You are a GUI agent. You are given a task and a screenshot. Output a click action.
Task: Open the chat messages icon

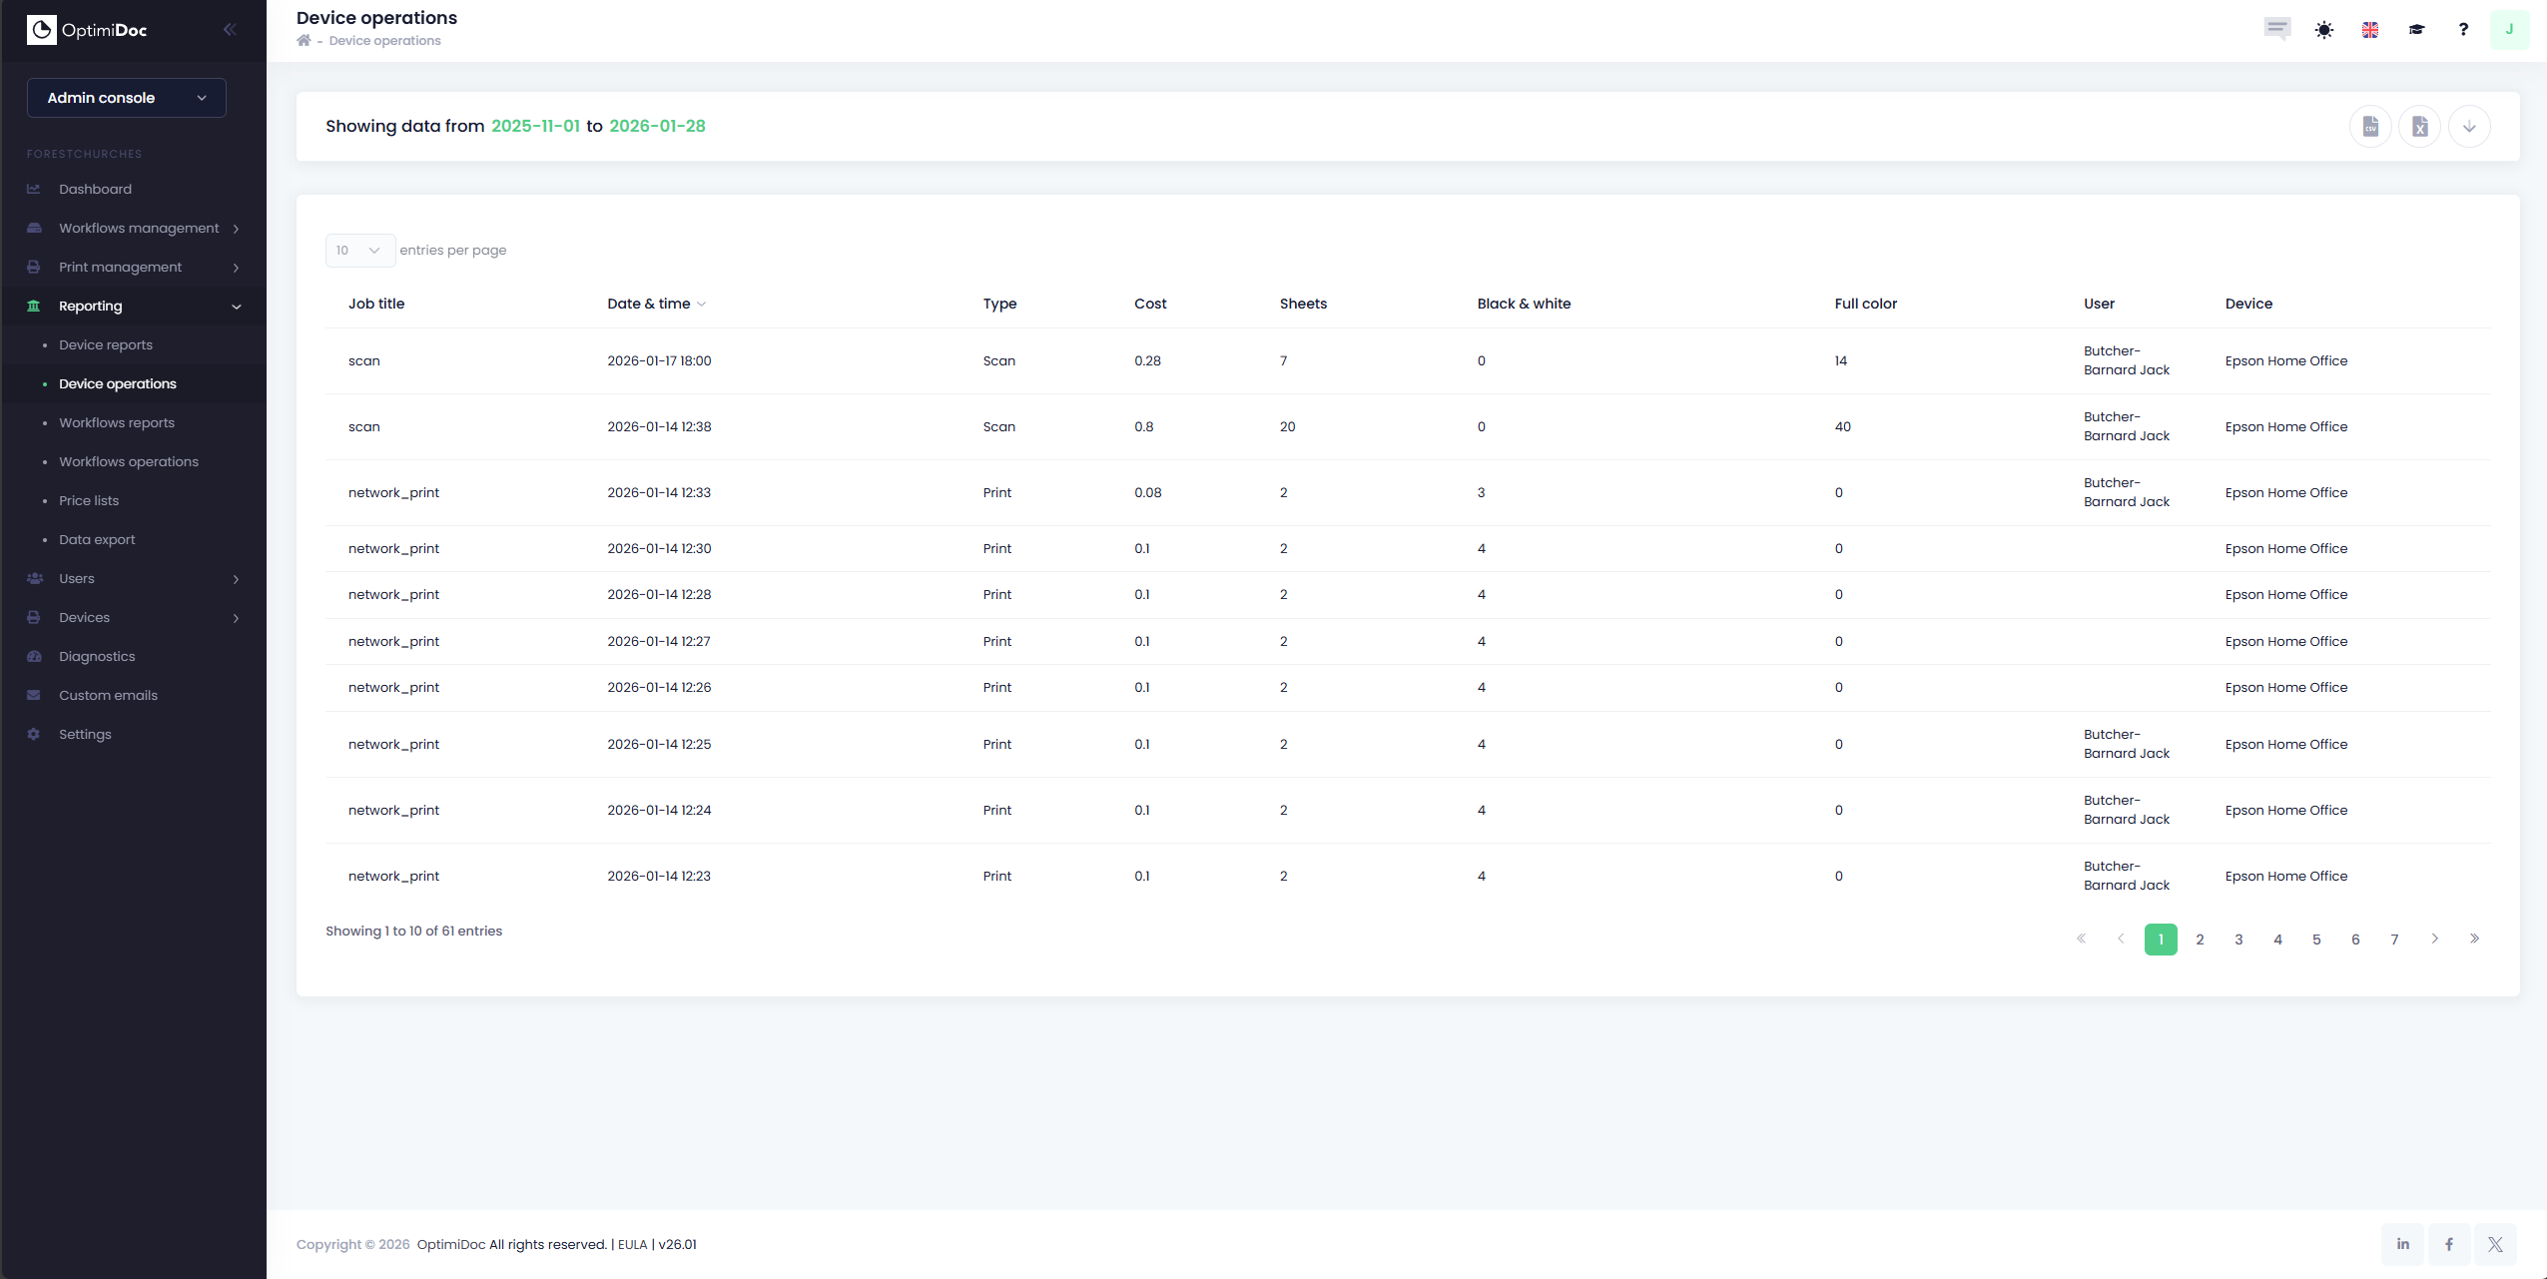tap(2276, 29)
